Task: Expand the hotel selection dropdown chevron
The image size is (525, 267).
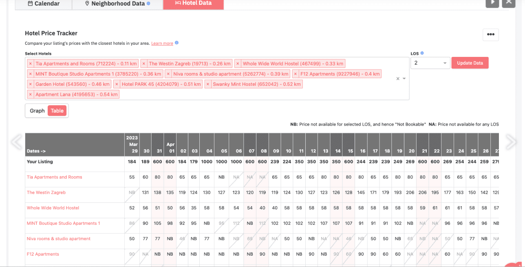Action: point(404,78)
